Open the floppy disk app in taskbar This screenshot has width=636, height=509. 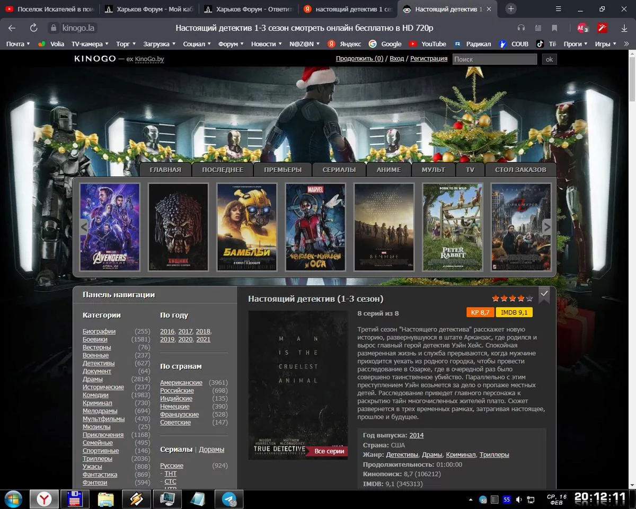pyautogui.click(x=75, y=499)
